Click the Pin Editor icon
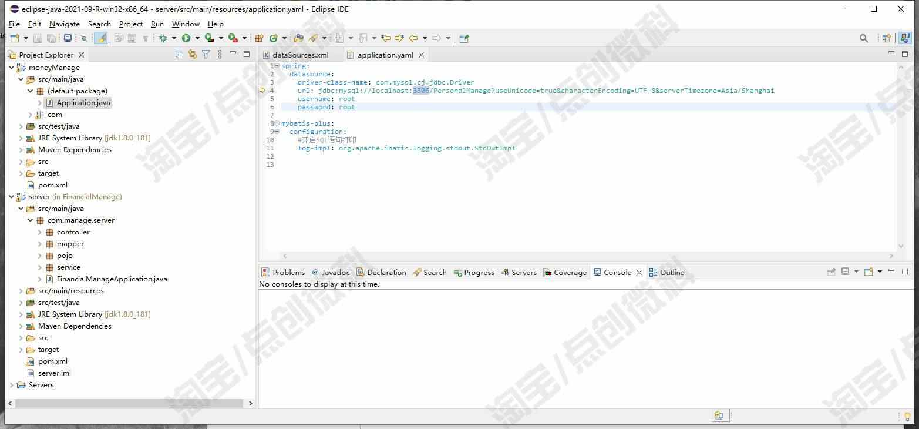Screen dimensions: 919x429 pos(464,38)
